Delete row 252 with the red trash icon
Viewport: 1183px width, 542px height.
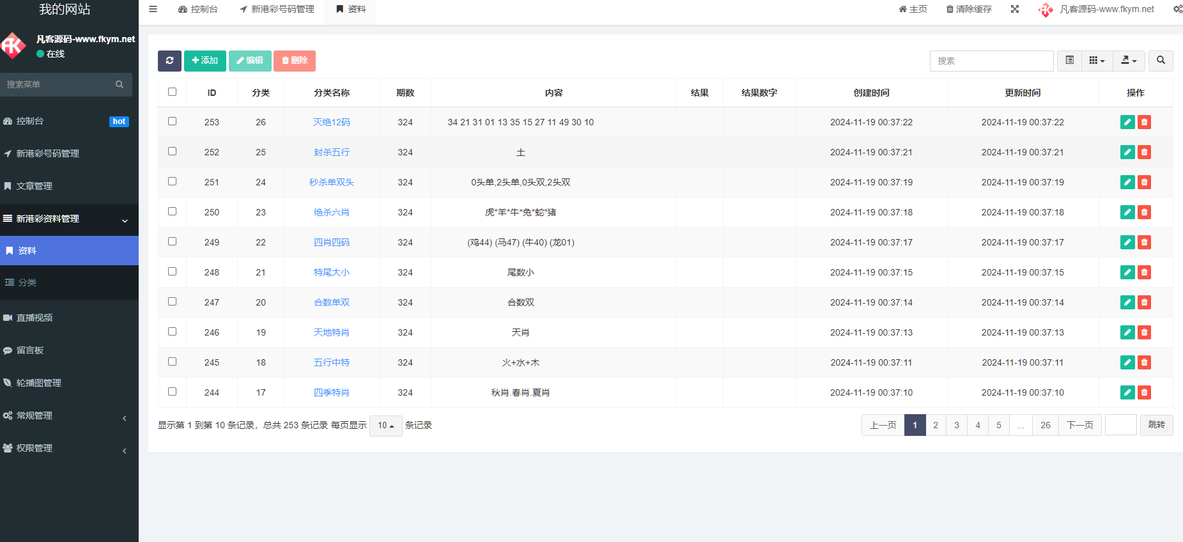[1144, 152]
